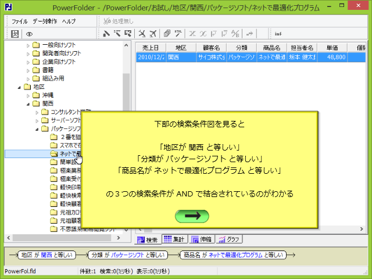Expand the サーバーソフト folder node

click(37, 121)
